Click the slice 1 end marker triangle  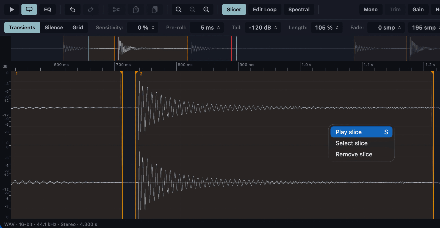click(x=121, y=72)
